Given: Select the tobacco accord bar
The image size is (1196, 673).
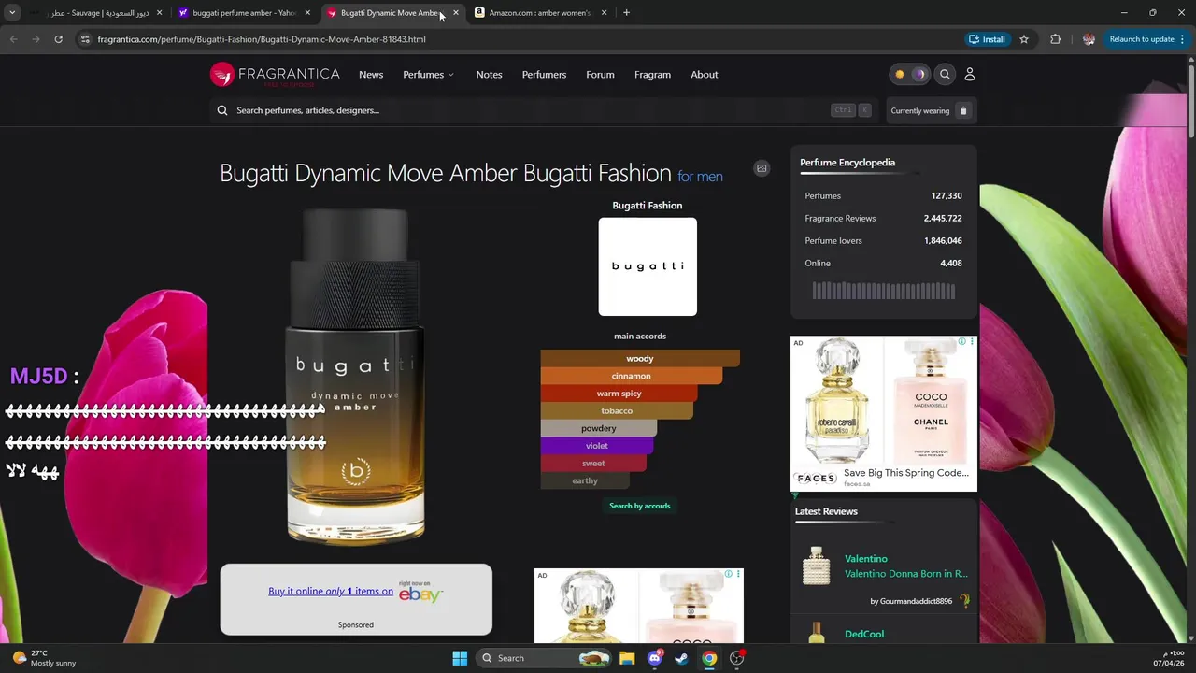Looking at the screenshot, I should [x=617, y=411].
